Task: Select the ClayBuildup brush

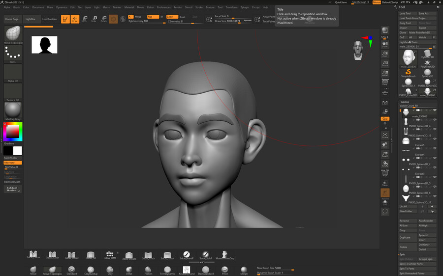Action: [x=91, y=271]
